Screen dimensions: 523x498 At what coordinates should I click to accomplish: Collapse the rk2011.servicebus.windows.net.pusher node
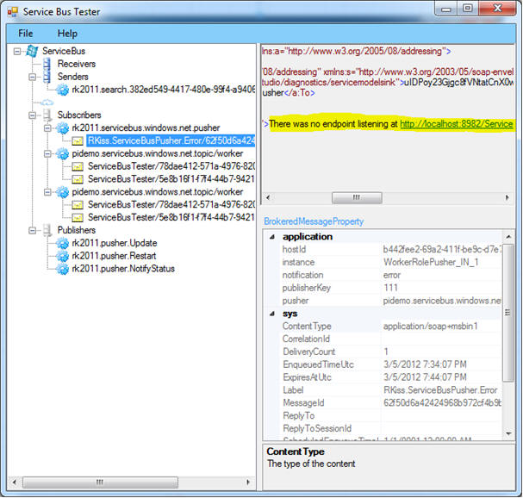click(47, 128)
